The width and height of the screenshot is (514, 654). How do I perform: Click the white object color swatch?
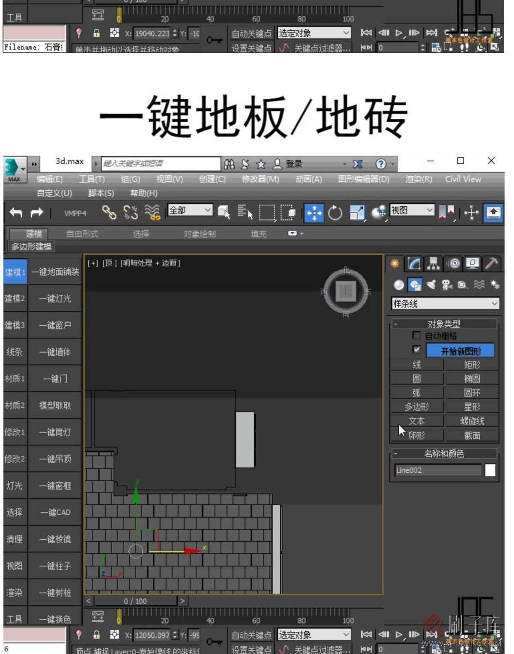(x=490, y=470)
